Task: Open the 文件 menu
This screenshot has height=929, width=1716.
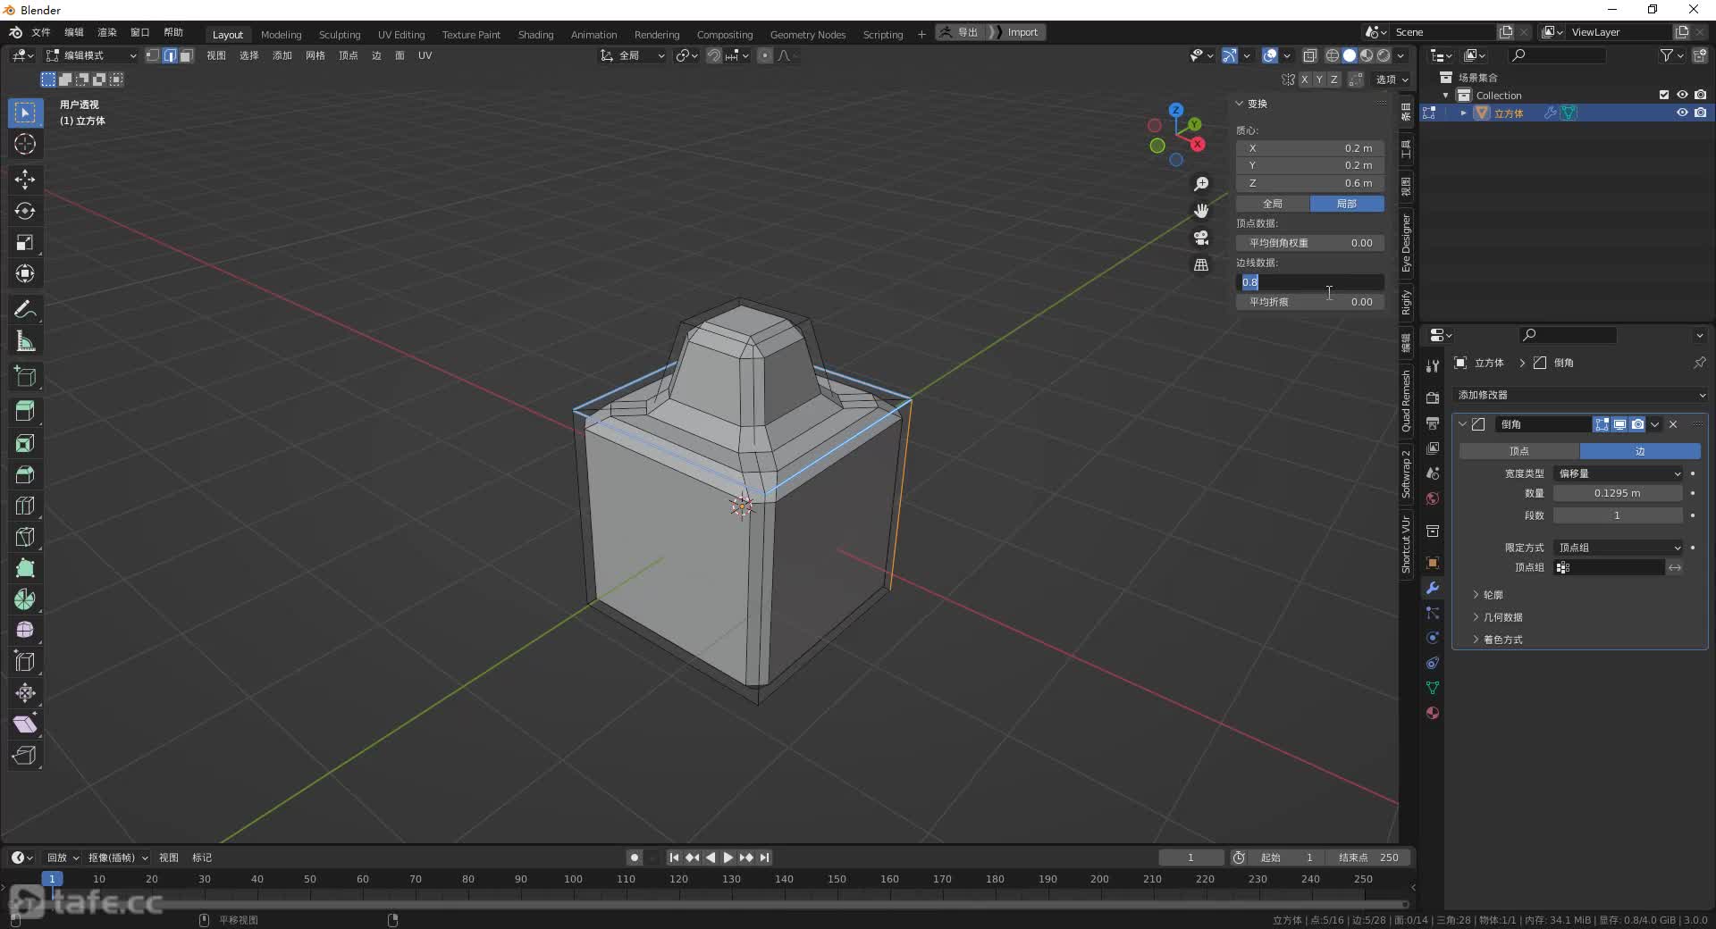Action: [41, 32]
